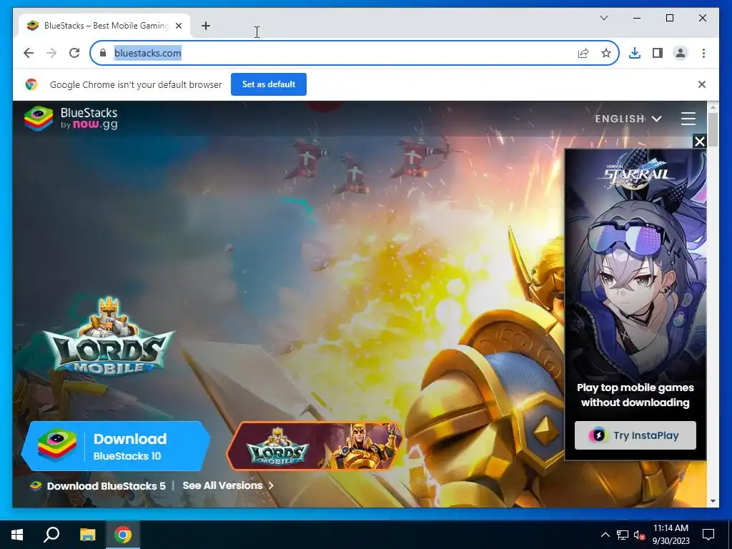This screenshot has width=732, height=549.
Task: Click the page scrollbar thumb
Action: [x=713, y=130]
